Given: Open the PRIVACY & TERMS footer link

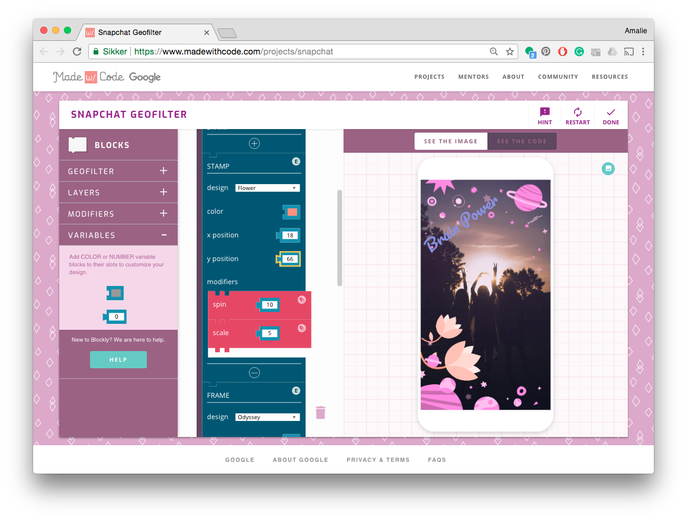Looking at the screenshot, I should click(x=378, y=459).
